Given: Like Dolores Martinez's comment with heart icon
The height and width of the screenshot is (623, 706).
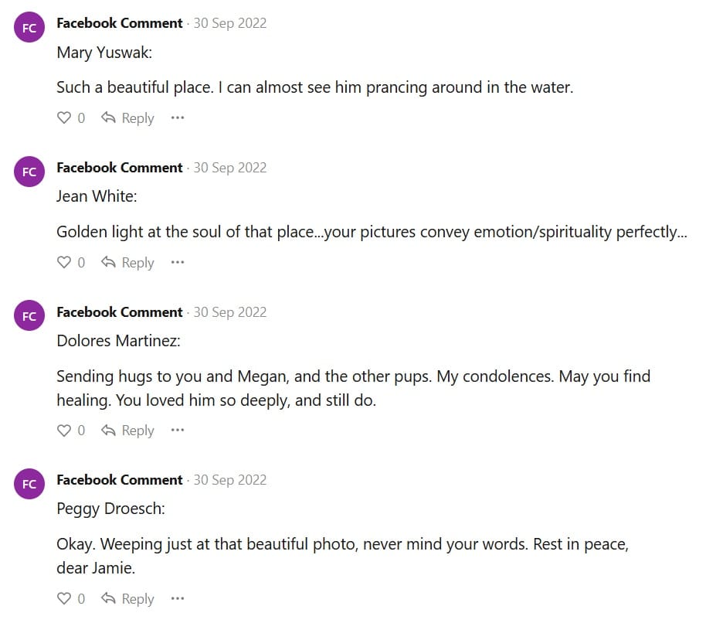Looking at the screenshot, I should pos(65,431).
